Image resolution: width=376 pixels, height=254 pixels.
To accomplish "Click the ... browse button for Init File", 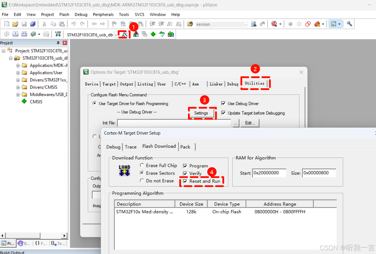I will (x=236, y=123).
